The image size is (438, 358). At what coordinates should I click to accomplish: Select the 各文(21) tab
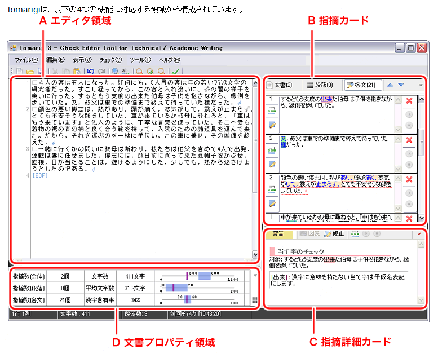(363, 85)
